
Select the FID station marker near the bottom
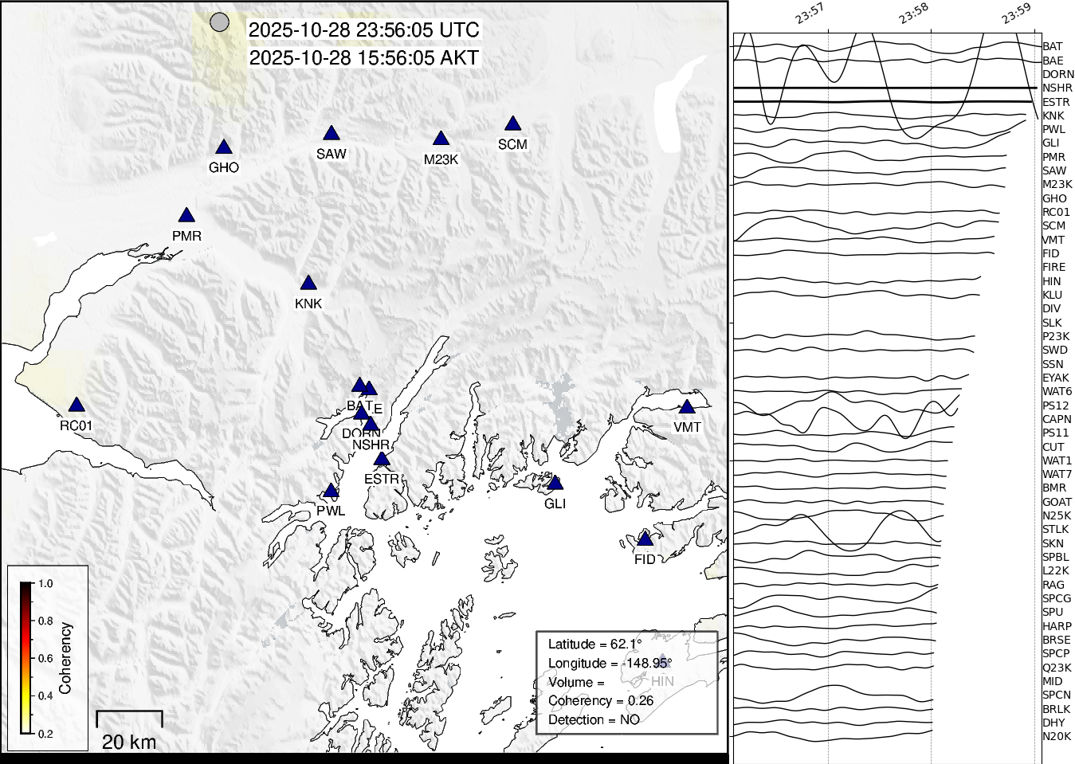tap(645, 540)
